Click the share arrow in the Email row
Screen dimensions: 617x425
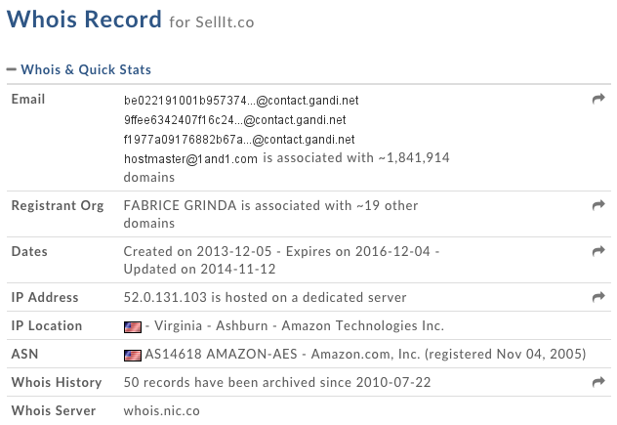(598, 100)
